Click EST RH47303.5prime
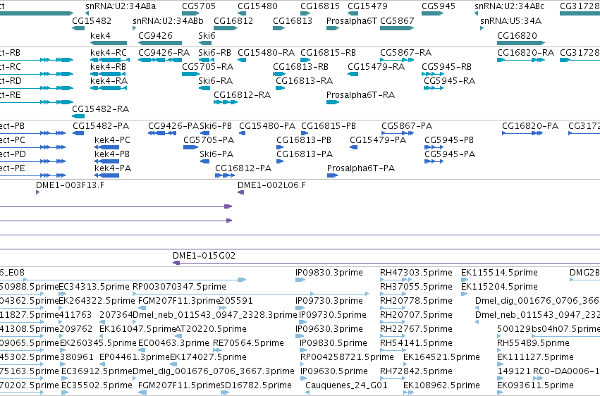 (x=416, y=273)
